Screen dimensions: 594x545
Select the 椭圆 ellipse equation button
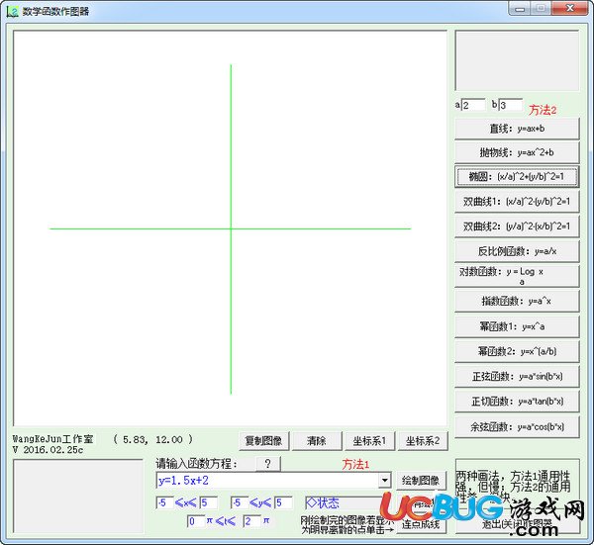coord(517,177)
